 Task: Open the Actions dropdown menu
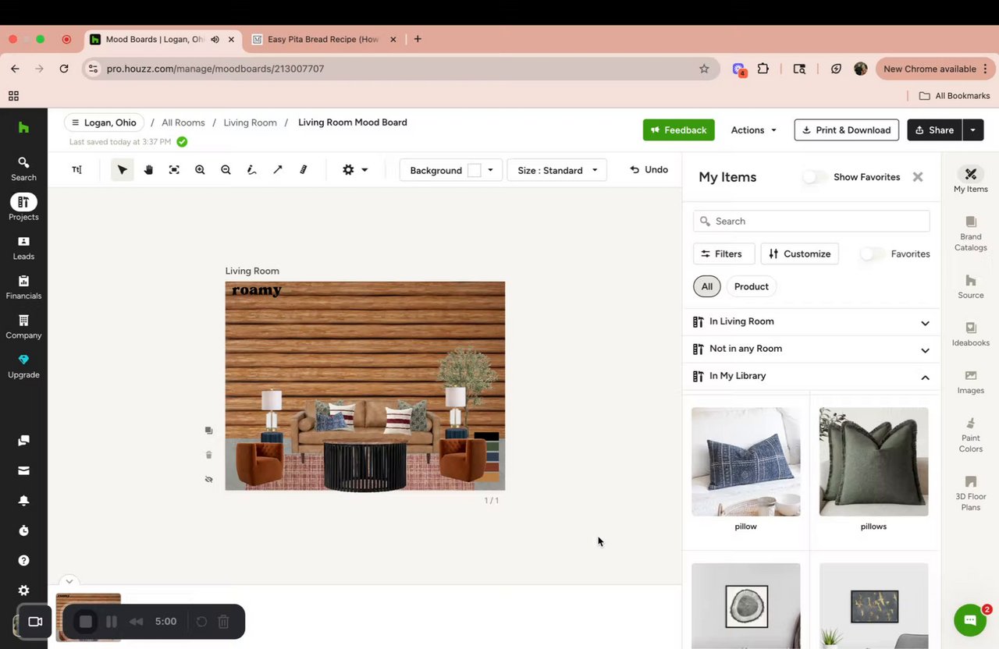tap(753, 129)
